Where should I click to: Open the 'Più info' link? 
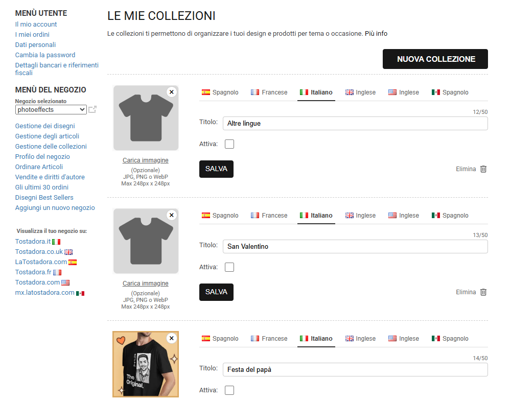pos(377,33)
